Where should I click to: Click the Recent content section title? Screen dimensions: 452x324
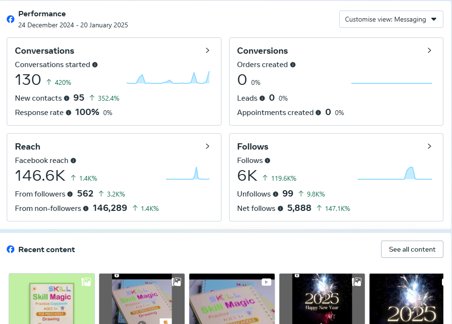46,250
